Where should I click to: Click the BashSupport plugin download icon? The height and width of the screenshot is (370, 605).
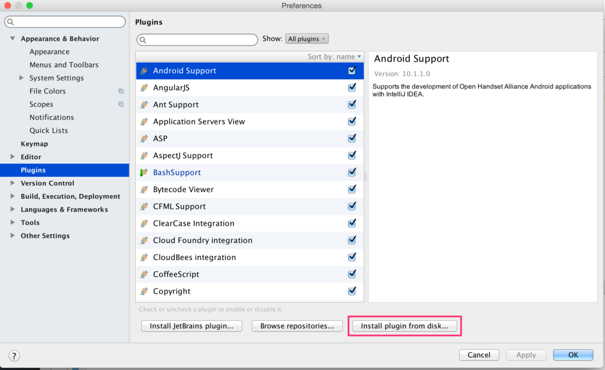coord(144,173)
